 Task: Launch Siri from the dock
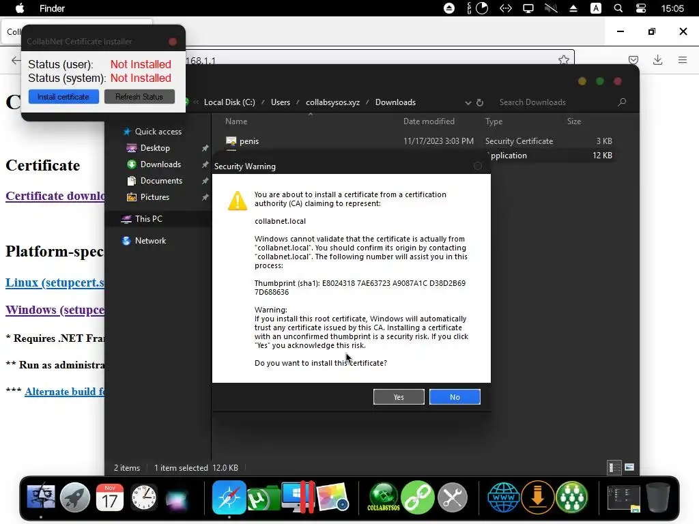pos(177,499)
